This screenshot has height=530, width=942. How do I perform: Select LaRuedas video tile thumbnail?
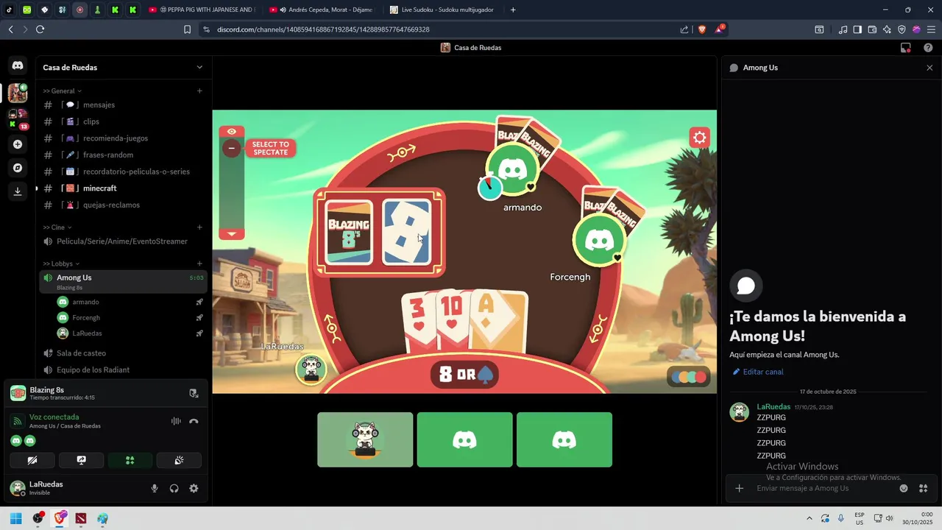[x=365, y=439]
